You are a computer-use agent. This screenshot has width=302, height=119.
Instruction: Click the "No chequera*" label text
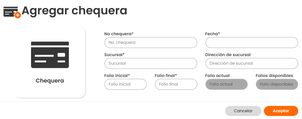pyautogui.click(x=119, y=34)
